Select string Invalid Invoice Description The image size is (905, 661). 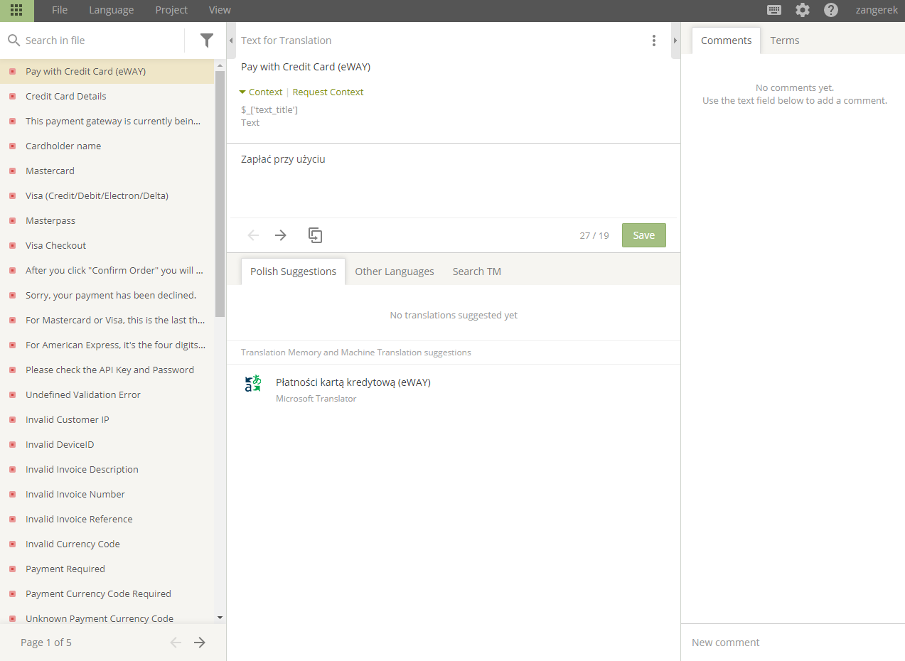(x=107, y=469)
